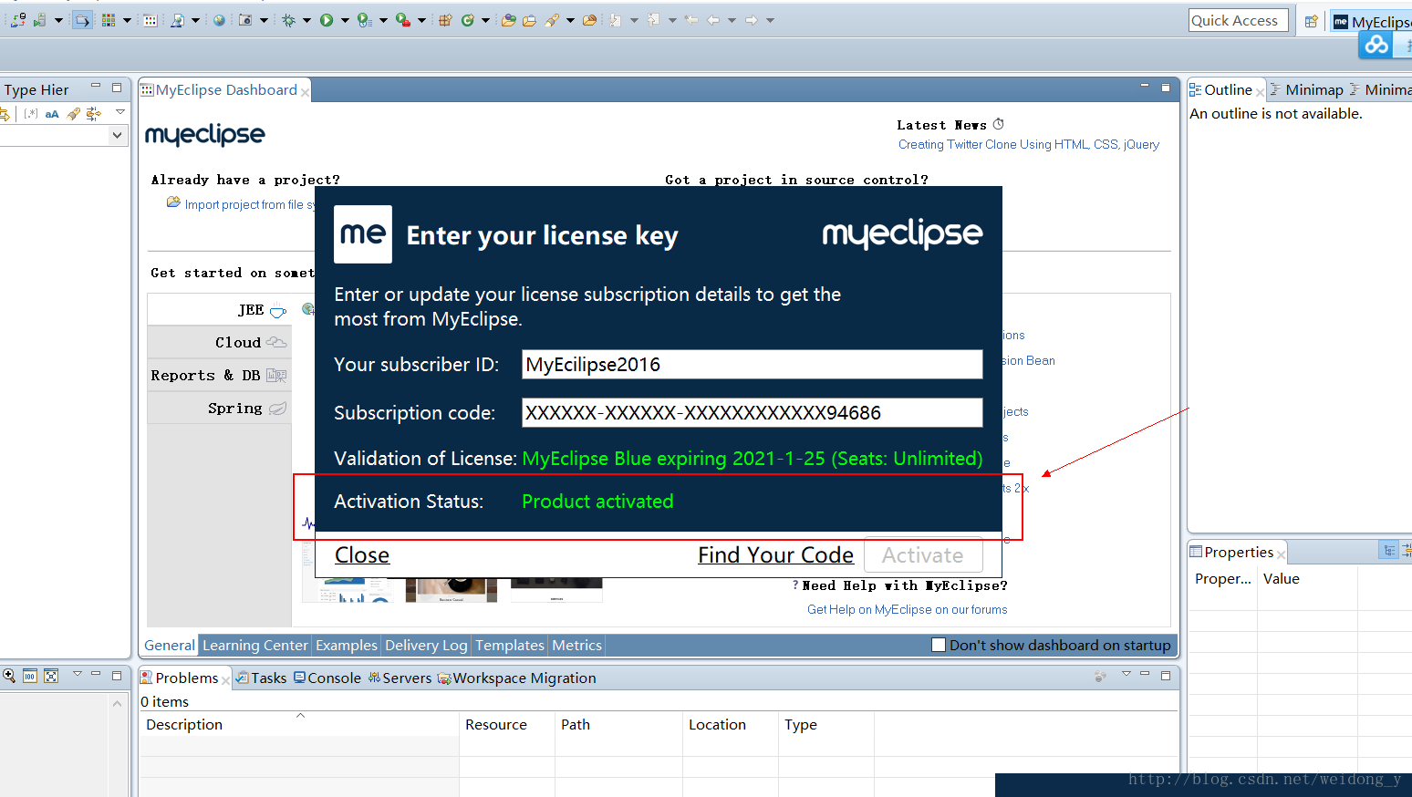Click the back navigation arrow in toolbar

(x=713, y=20)
